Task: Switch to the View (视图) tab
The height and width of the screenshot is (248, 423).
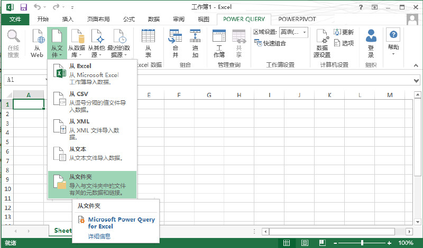Action: click(x=204, y=19)
